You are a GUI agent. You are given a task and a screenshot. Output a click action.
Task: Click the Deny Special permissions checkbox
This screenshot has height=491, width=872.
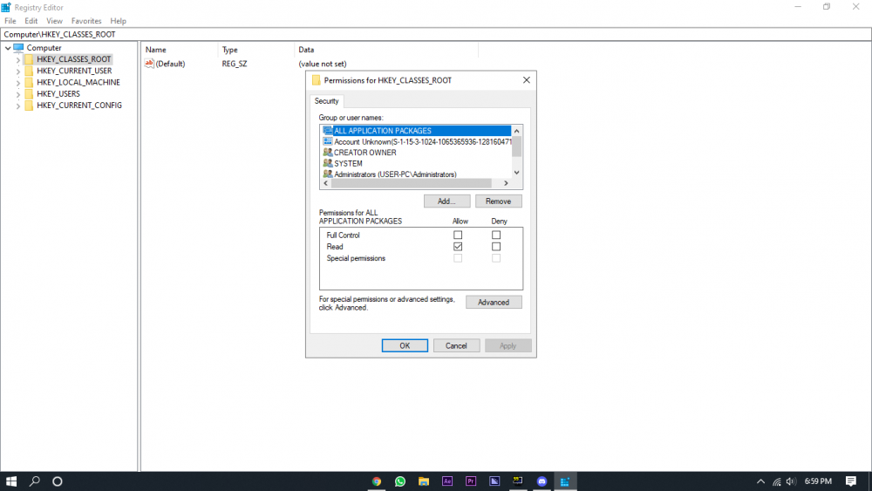[496, 258]
